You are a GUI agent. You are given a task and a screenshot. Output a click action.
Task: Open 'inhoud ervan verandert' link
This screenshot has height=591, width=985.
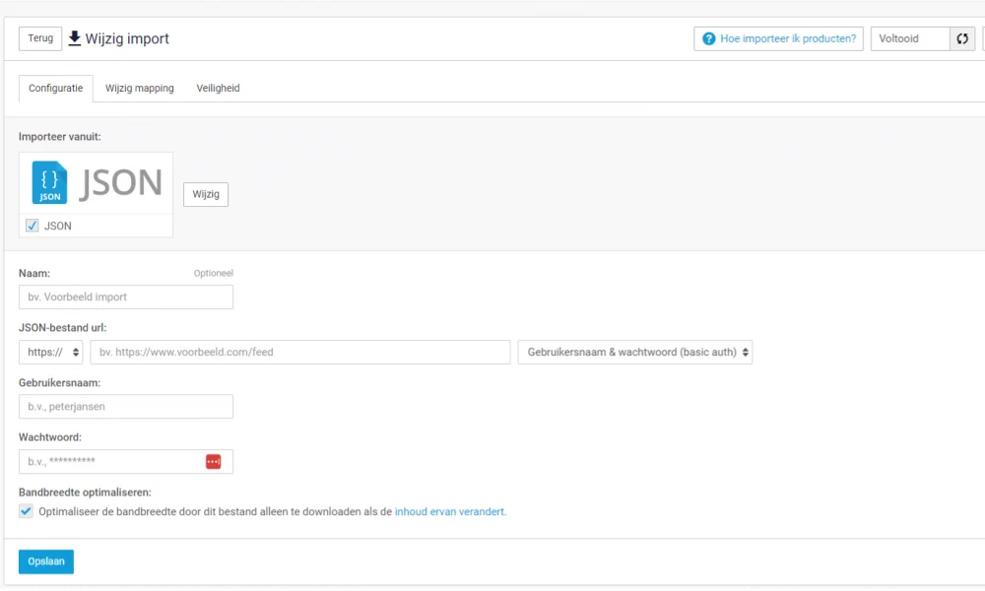point(450,512)
